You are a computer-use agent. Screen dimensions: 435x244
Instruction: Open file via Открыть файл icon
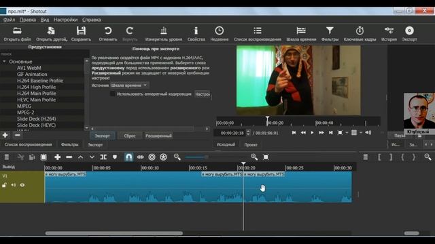tap(17, 34)
